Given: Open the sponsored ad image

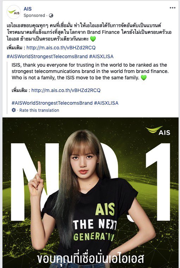Looking at the screenshot, I should 91,193.
